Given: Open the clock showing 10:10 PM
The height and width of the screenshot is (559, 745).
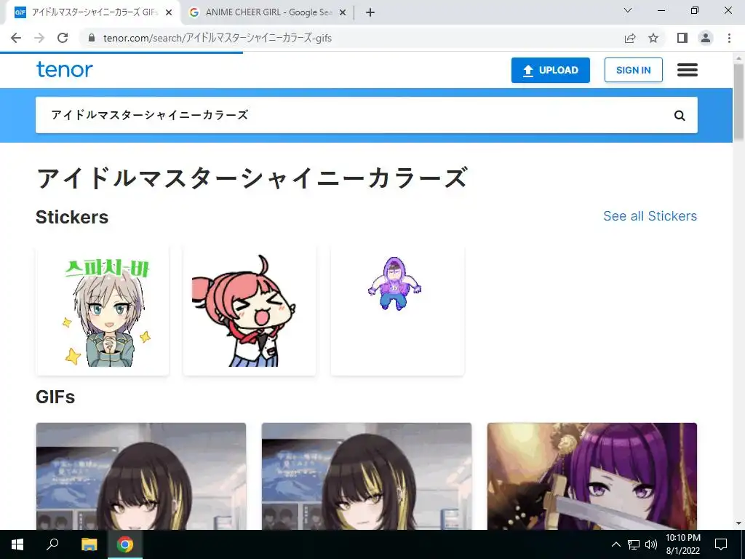Looking at the screenshot, I should click(682, 544).
